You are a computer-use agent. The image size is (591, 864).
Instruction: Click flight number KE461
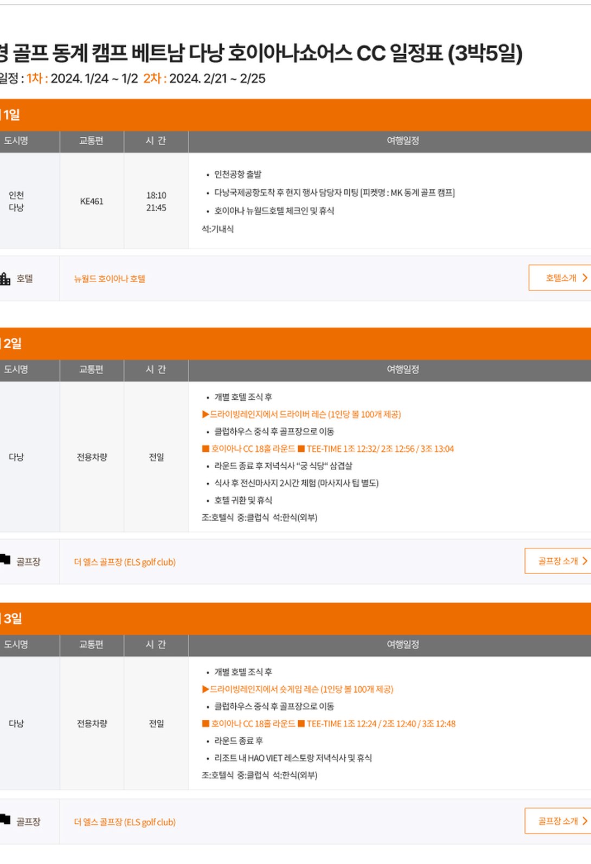92,201
